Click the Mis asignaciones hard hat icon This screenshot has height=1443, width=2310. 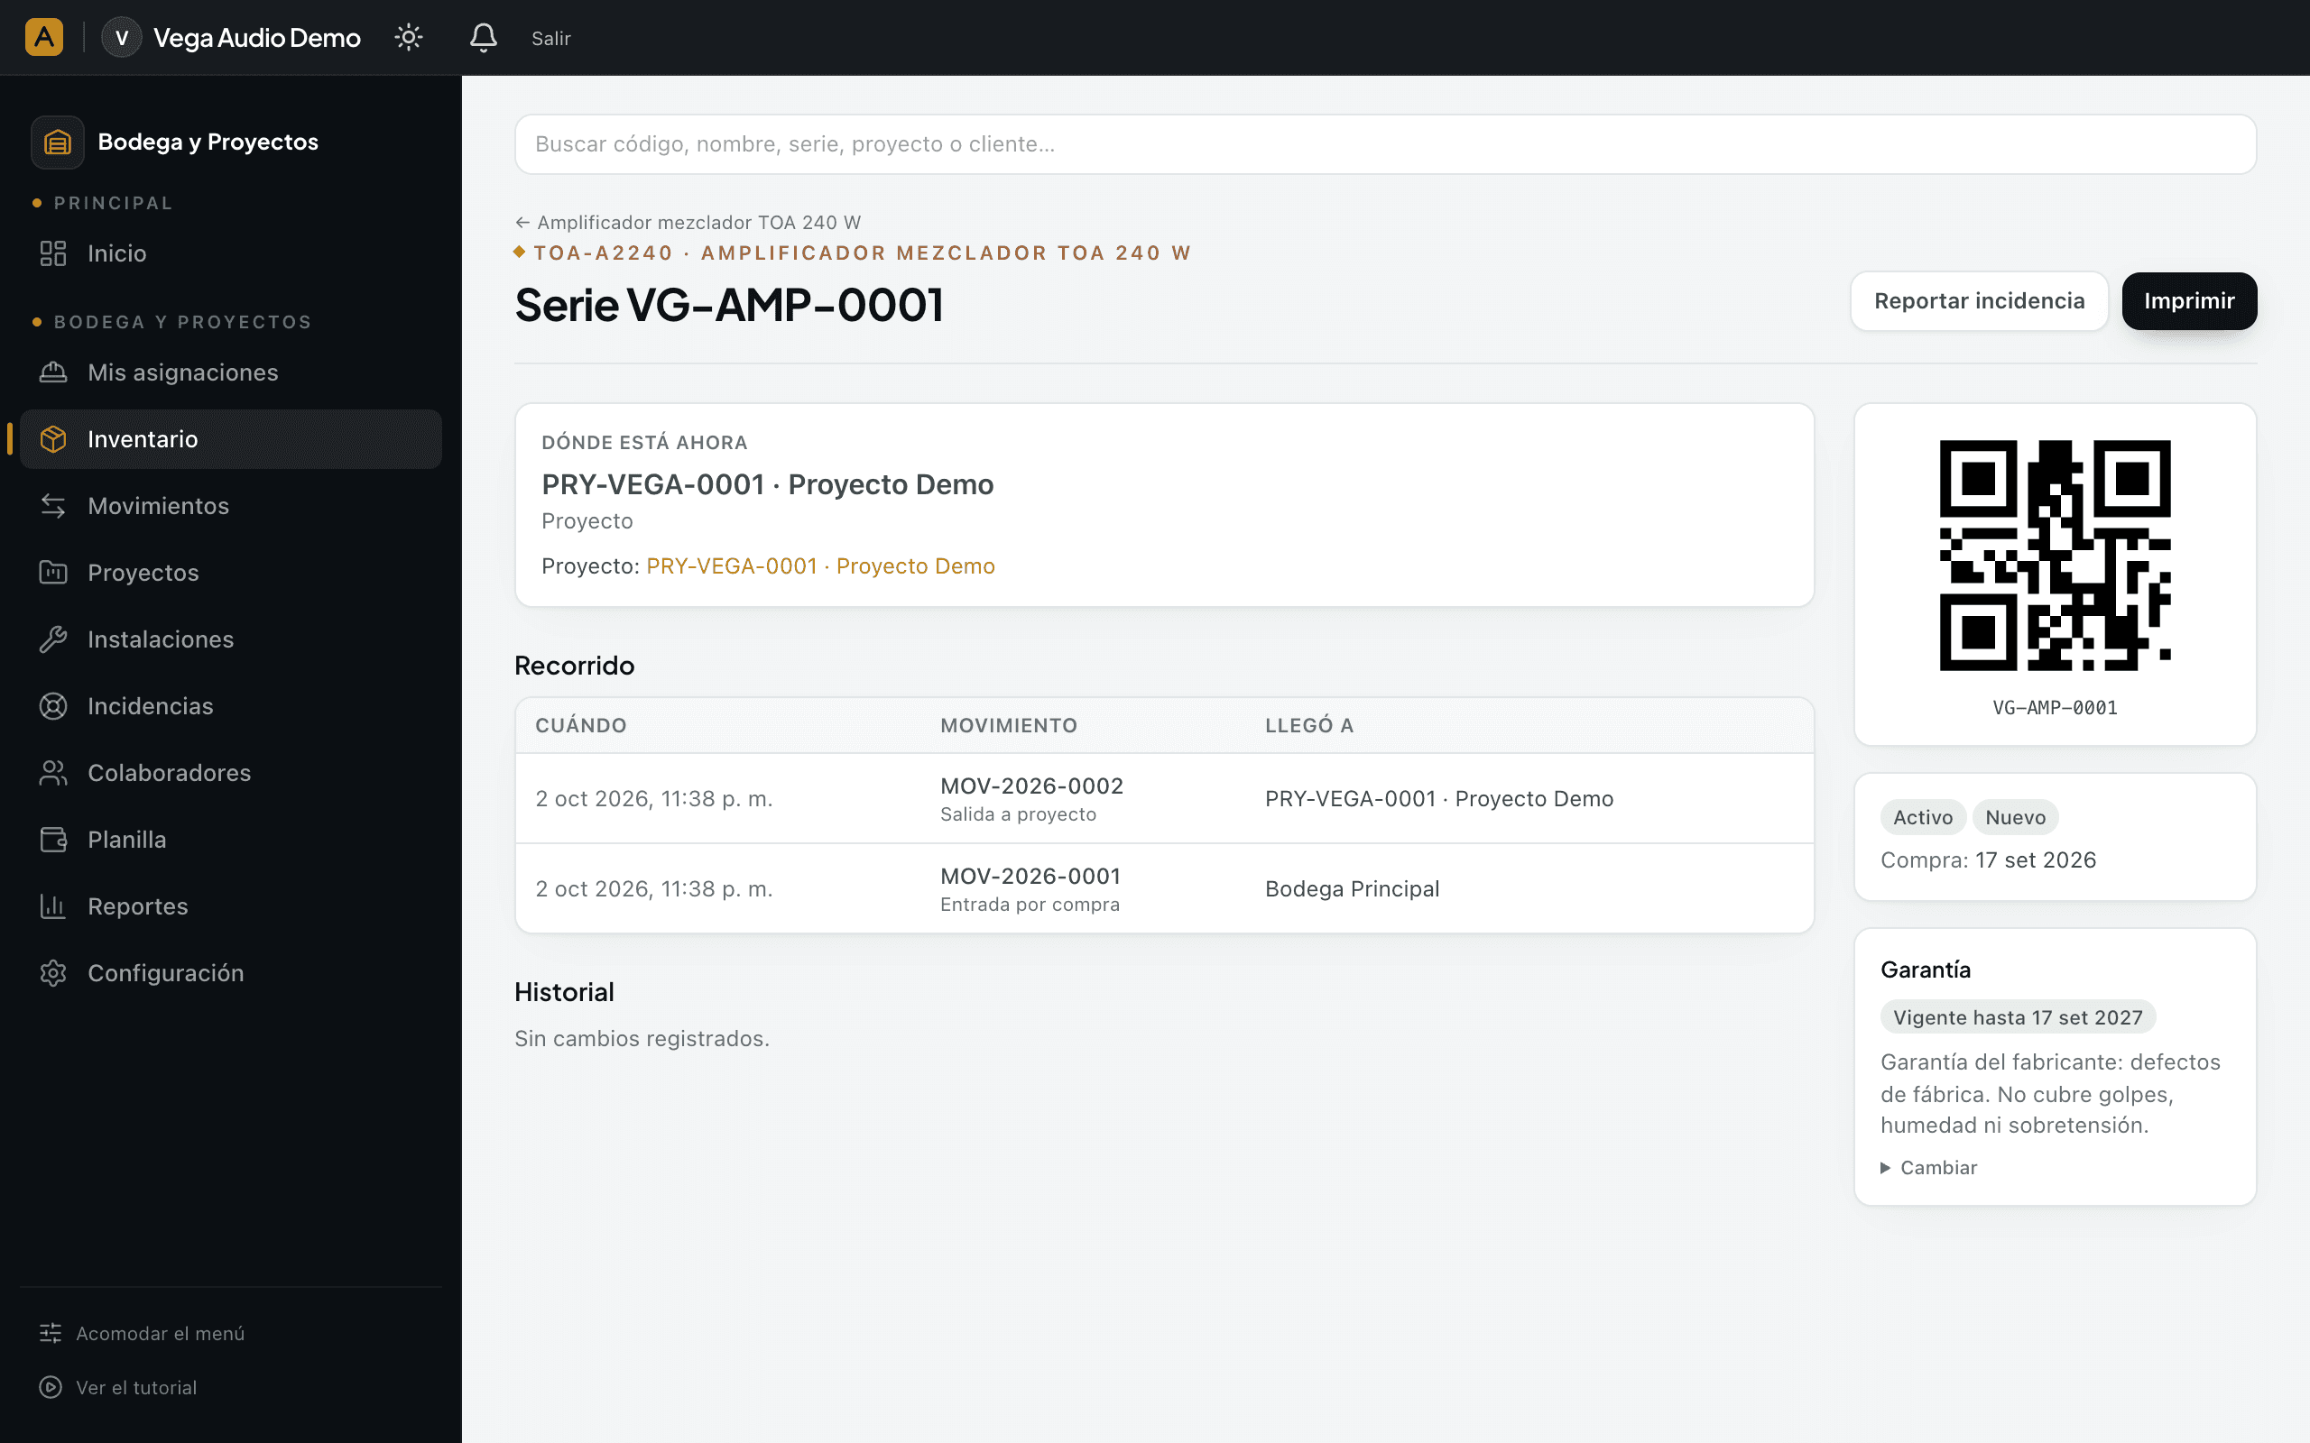53,372
